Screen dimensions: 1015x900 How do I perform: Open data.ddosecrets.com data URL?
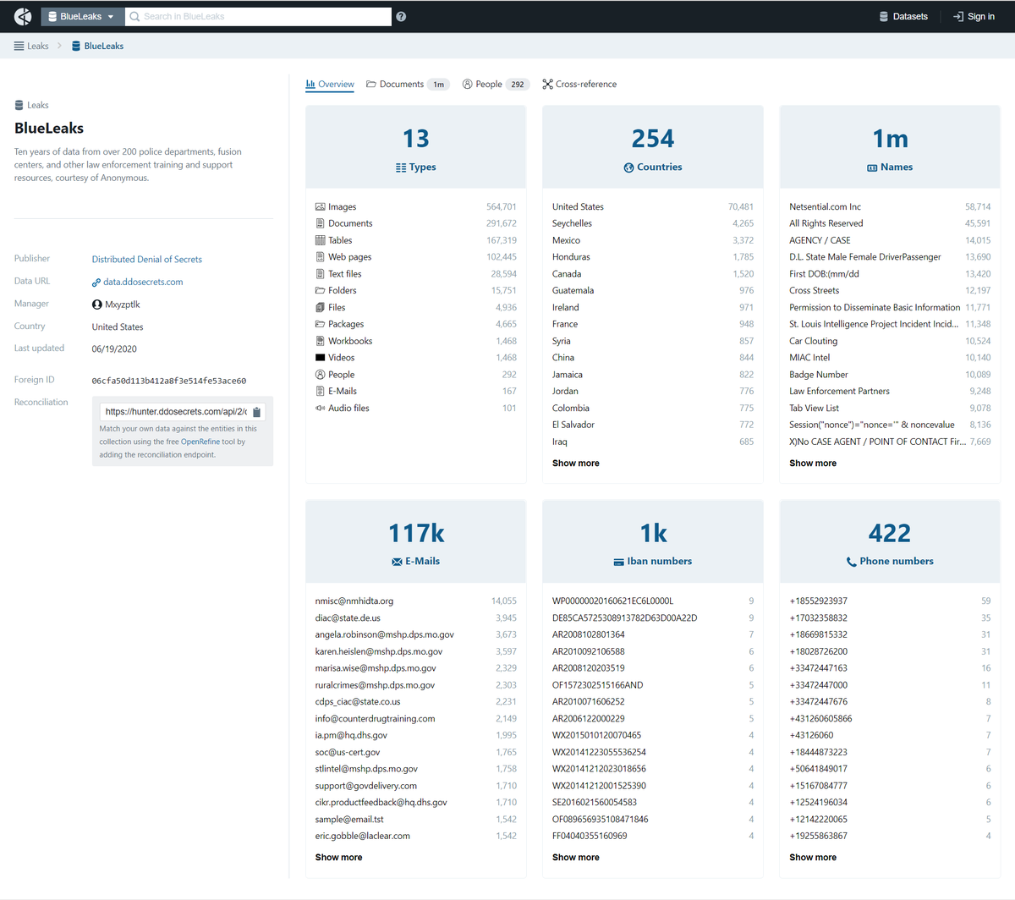[138, 282]
